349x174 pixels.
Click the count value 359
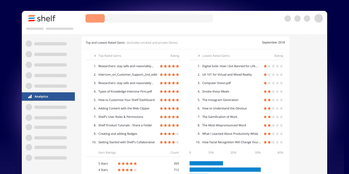tap(176, 163)
